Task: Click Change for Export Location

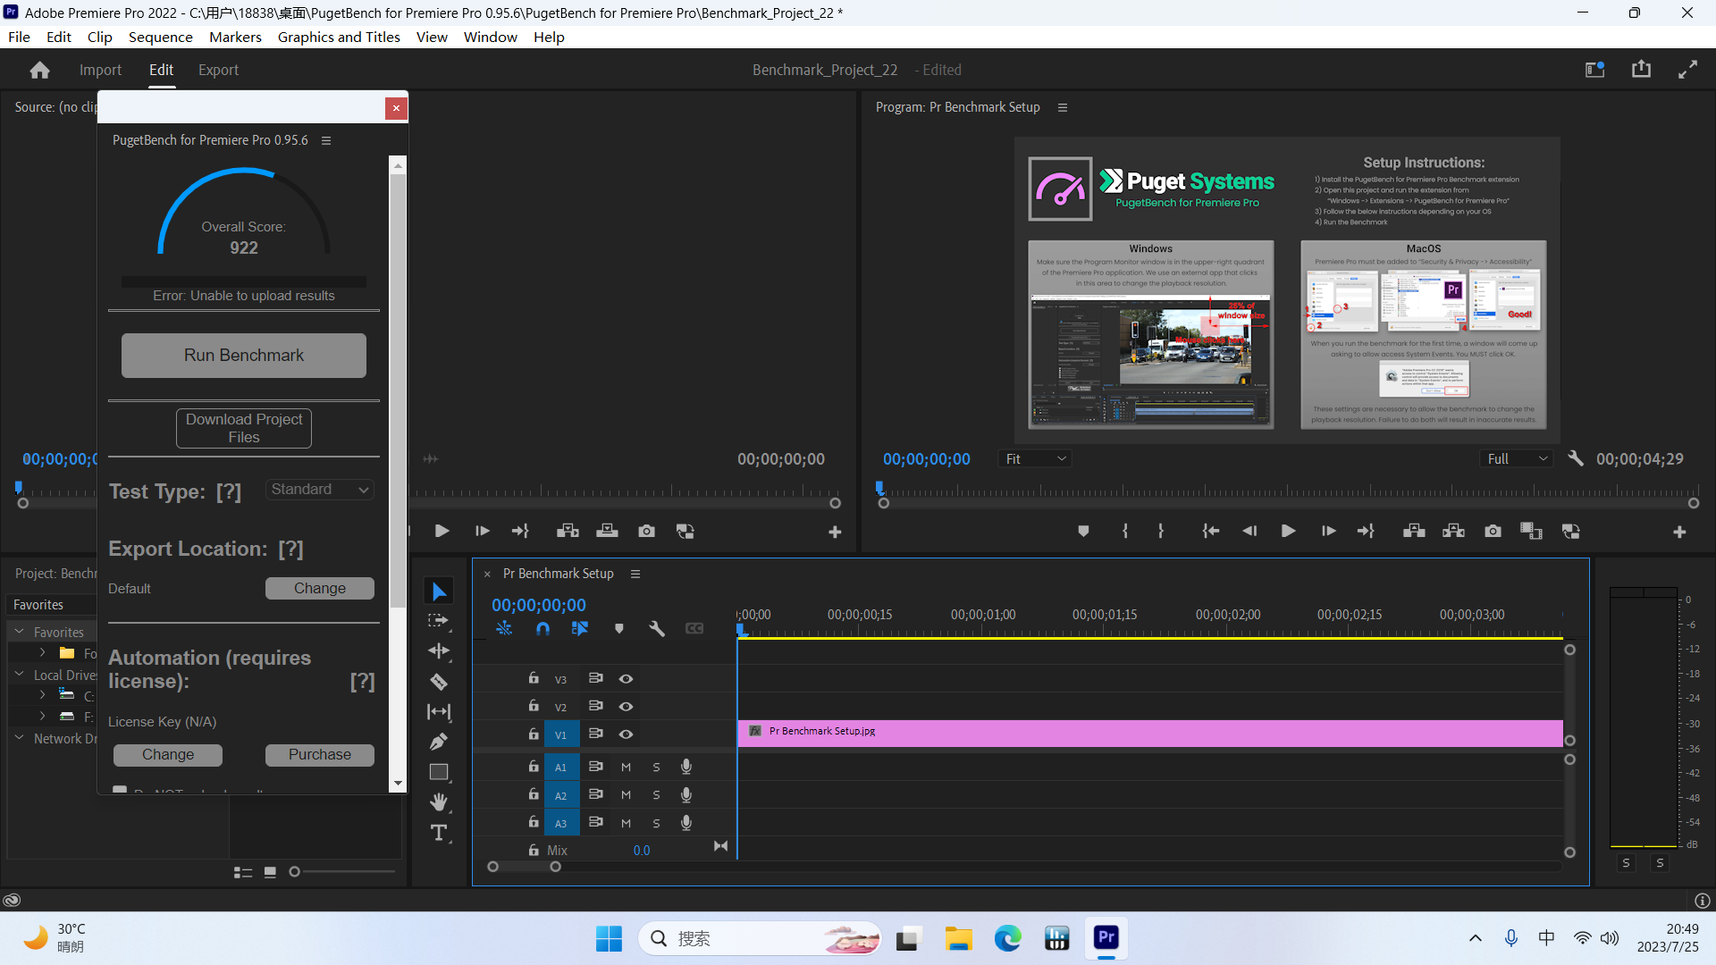Action: 320,588
